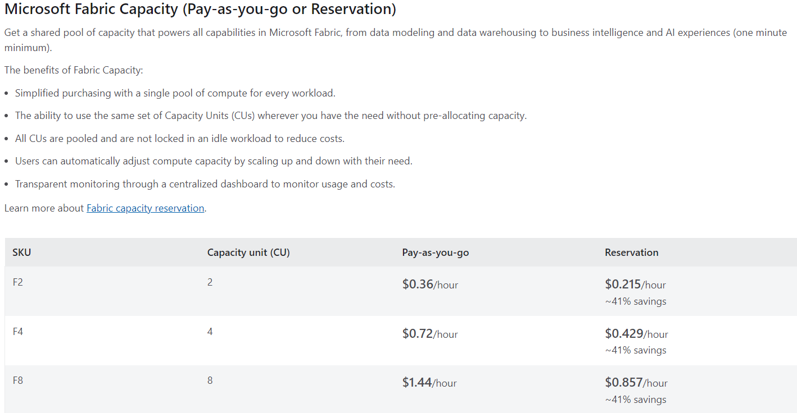The height and width of the screenshot is (413, 797).
Task: Click the ~41% savings text under $0.215/hour
Action: coord(635,301)
